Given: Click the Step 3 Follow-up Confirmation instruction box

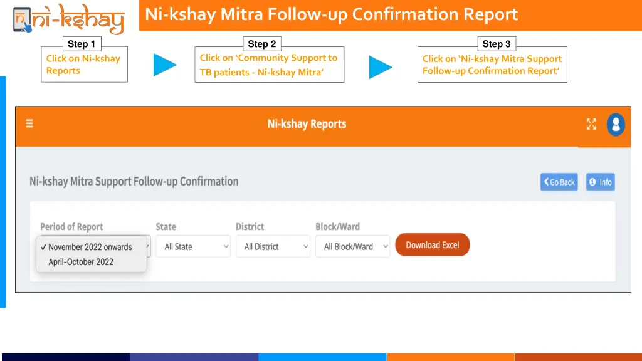Looking at the screenshot, I should coord(492,64).
